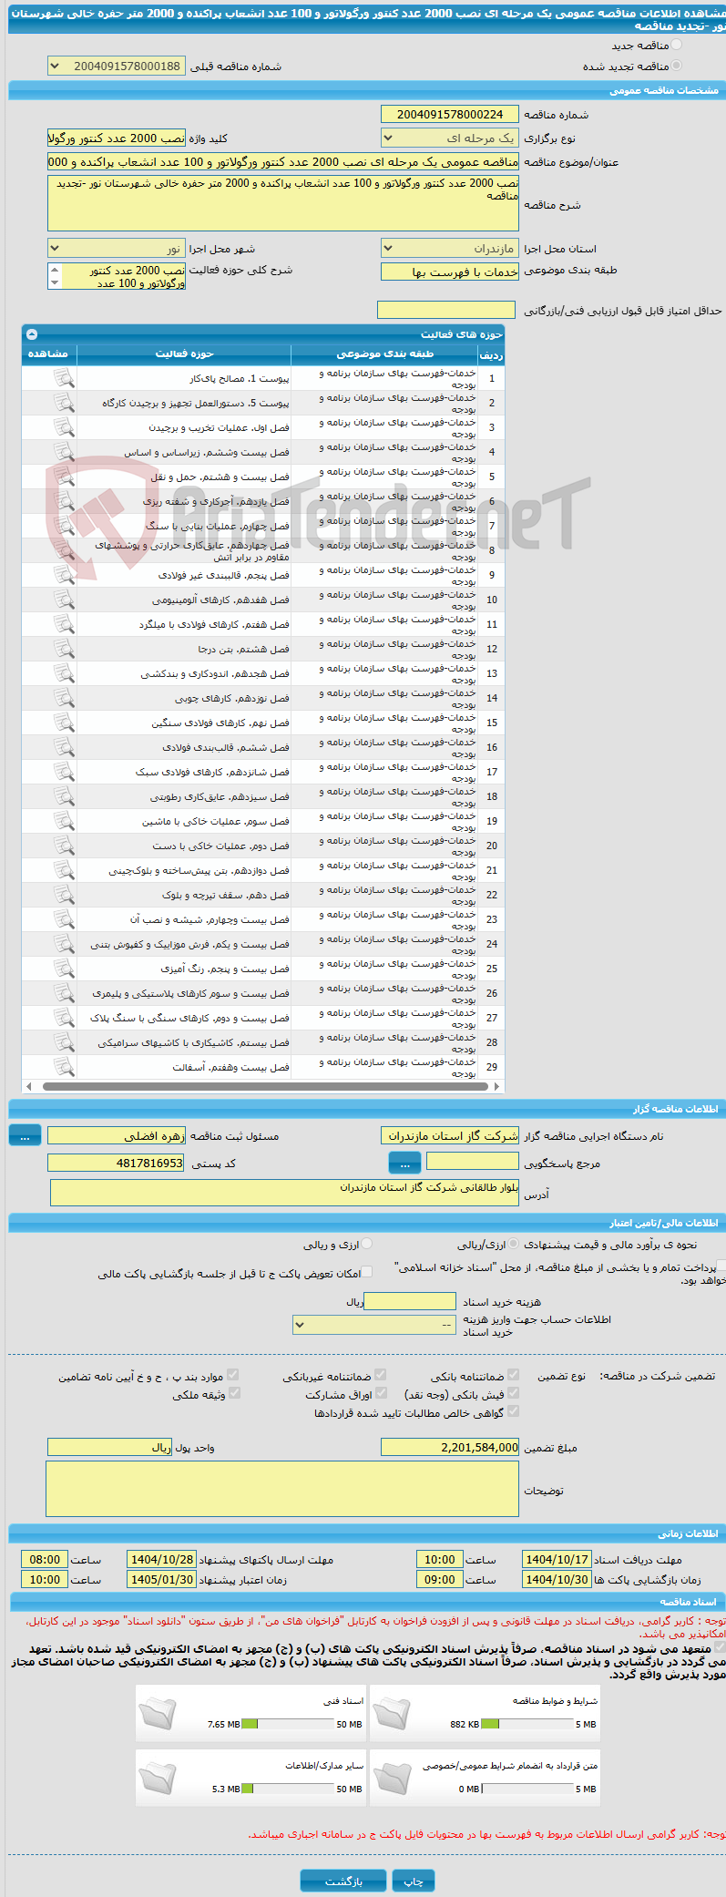Click the up arrow of شرح کلی حوزه فعالیت box
This screenshot has width=726, height=1897.
click(55, 270)
